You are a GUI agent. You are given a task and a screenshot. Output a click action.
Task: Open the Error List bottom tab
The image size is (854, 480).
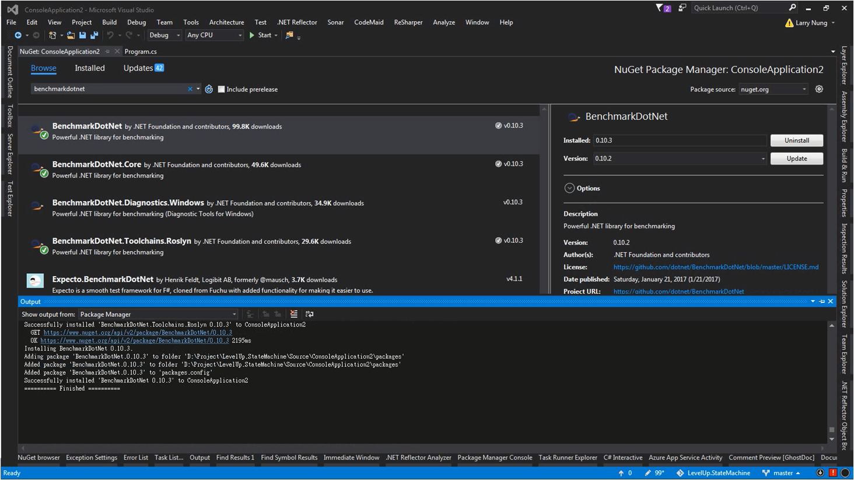pyautogui.click(x=135, y=458)
